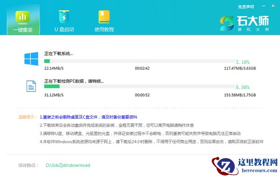Click the PE data download progress bar

(x=140, y=87)
